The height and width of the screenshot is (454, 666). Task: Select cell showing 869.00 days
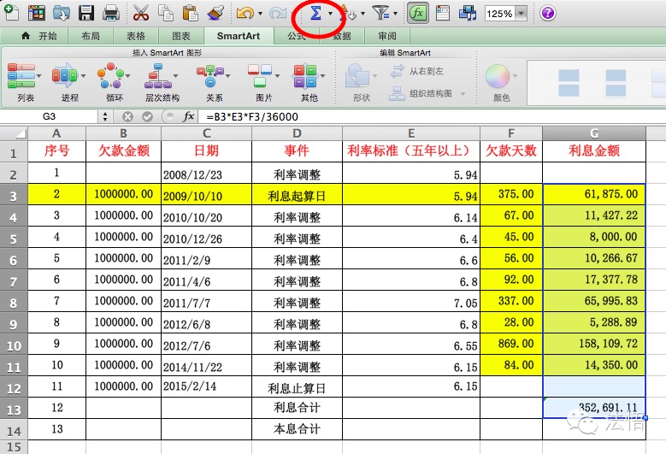[511, 344]
